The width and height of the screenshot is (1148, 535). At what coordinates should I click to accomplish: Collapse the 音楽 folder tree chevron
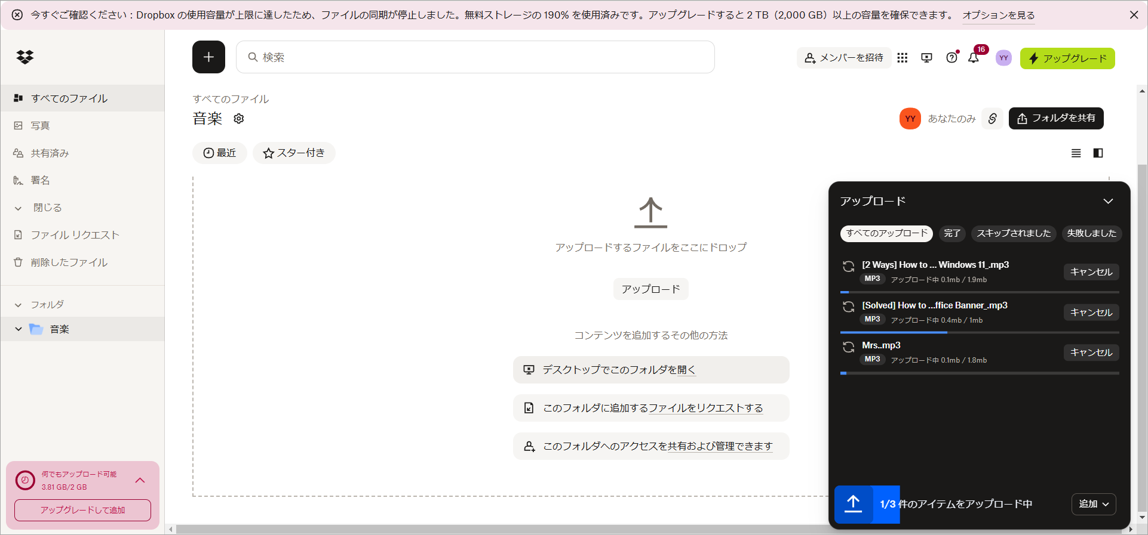pos(19,329)
